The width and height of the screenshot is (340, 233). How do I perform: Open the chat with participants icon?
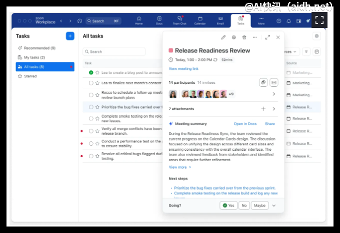click(x=263, y=82)
